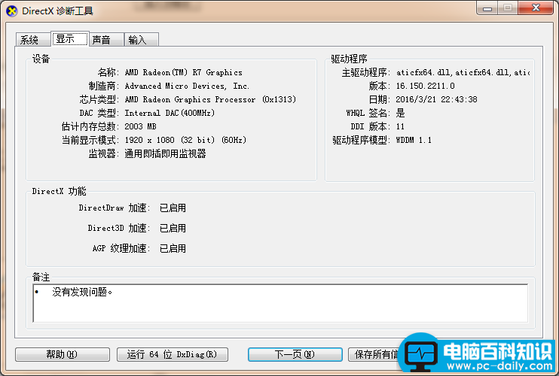This screenshot has height=376, width=559.
Task: Click the 主驱动程序 aticfx64.dll value
Action: (x=463, y=73)
